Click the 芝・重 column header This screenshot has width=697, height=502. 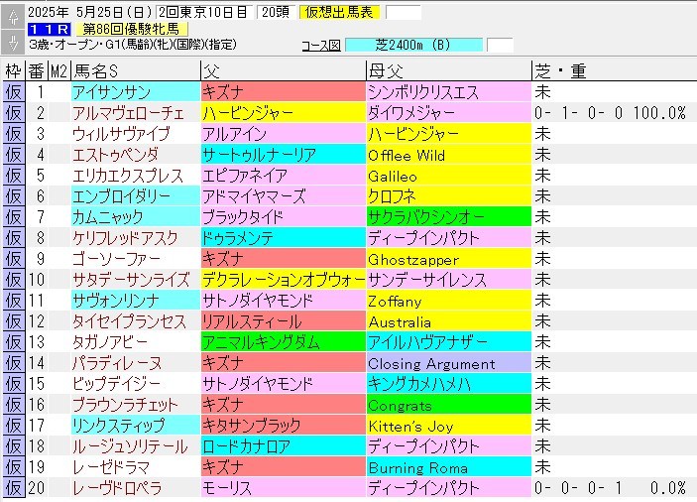(615, 70)
